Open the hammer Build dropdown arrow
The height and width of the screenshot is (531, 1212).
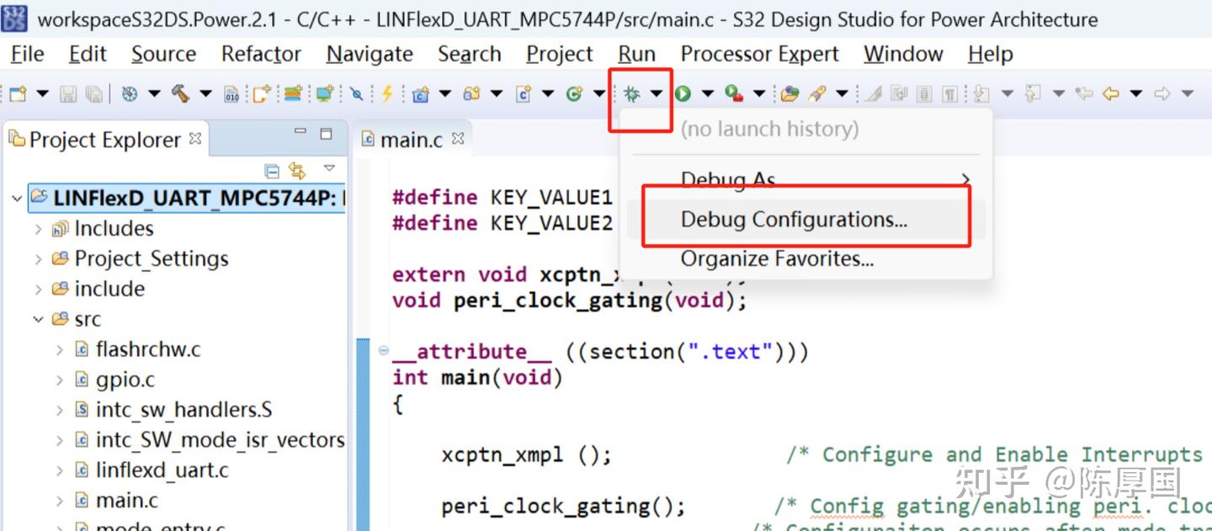(205, 93)
